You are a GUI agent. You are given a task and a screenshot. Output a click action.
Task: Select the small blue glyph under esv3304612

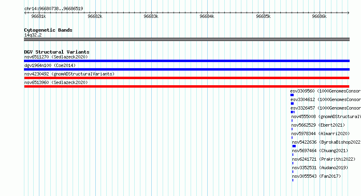point(292,103)
